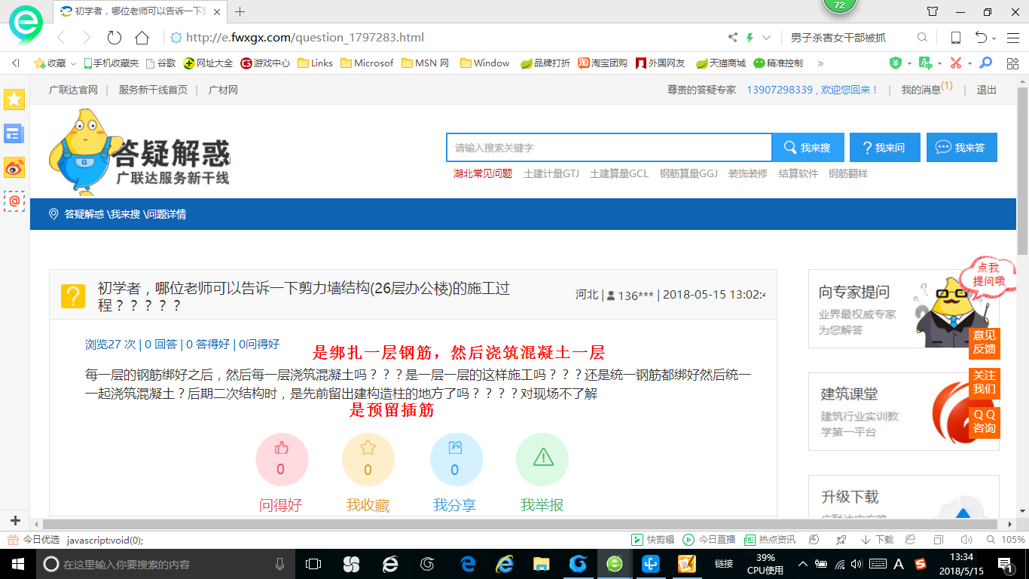
Task: Focus the 请输入搜索关键字 search field
Action: click(609, 148)
